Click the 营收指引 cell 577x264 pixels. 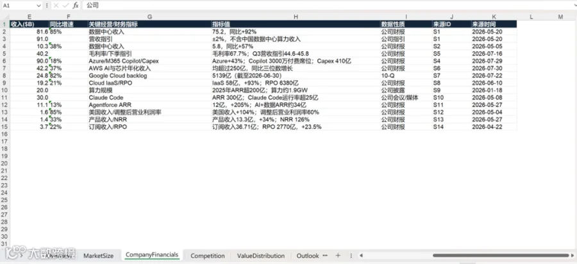pos(149,39)
